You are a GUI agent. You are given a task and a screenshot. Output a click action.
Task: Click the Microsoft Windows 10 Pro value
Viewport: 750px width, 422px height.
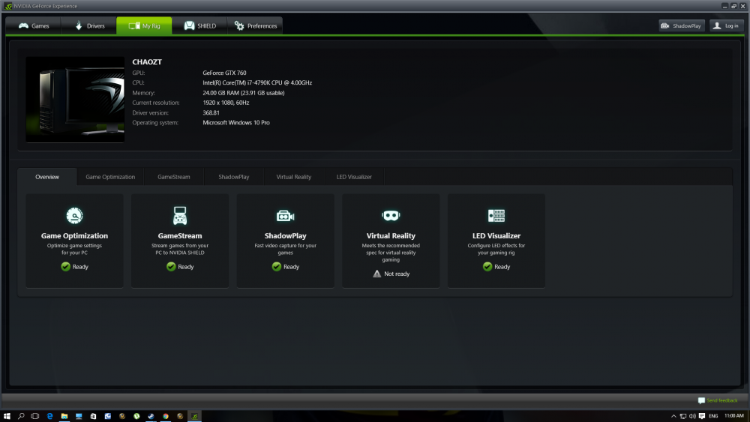click(236, 123)
